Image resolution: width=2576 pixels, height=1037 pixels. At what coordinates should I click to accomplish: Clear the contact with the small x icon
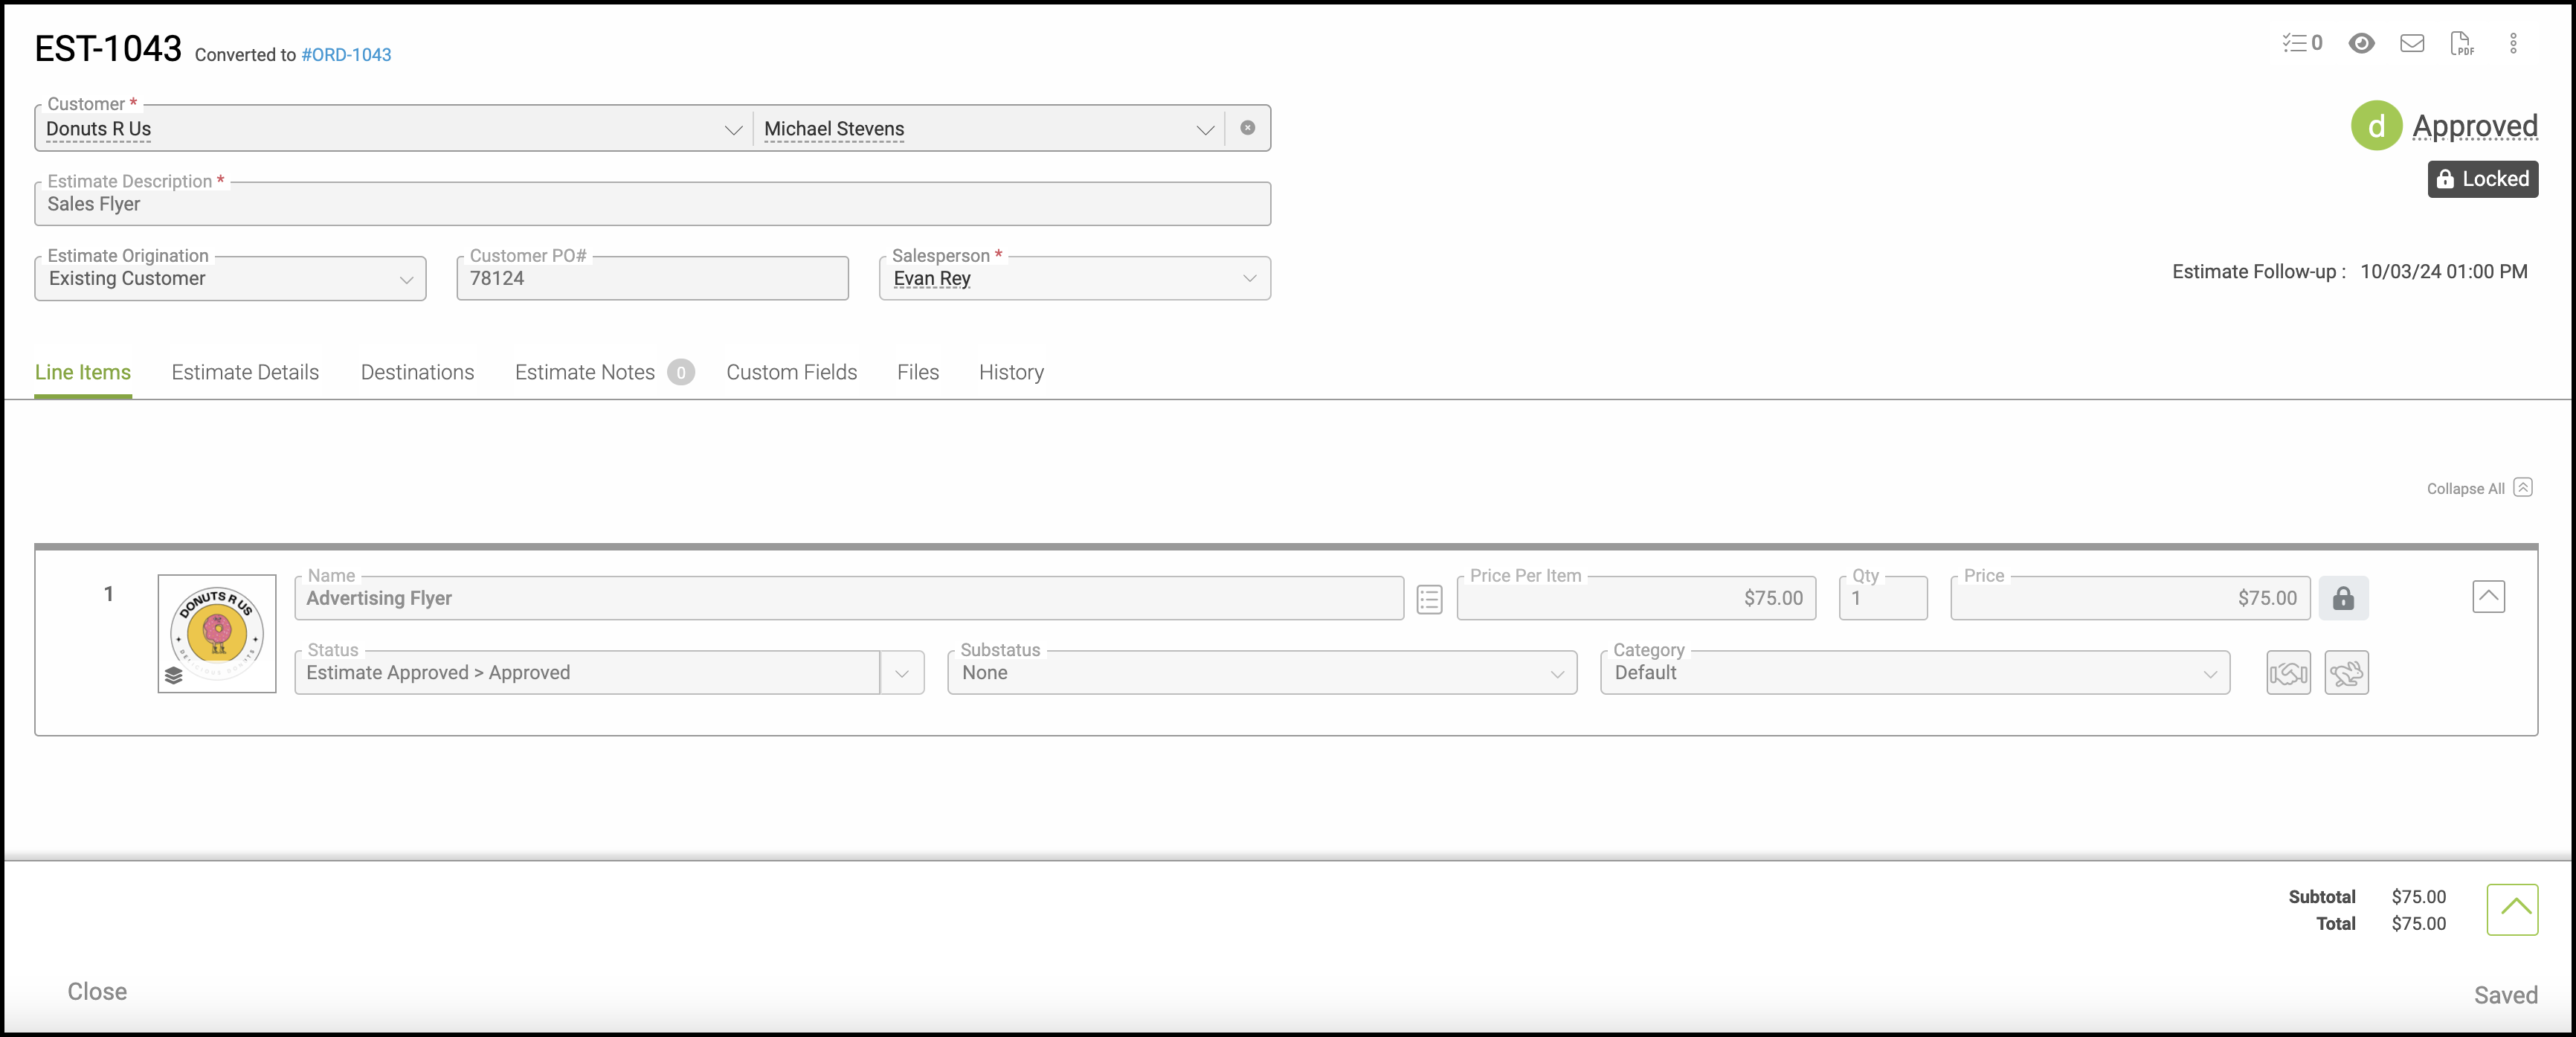1247,128
